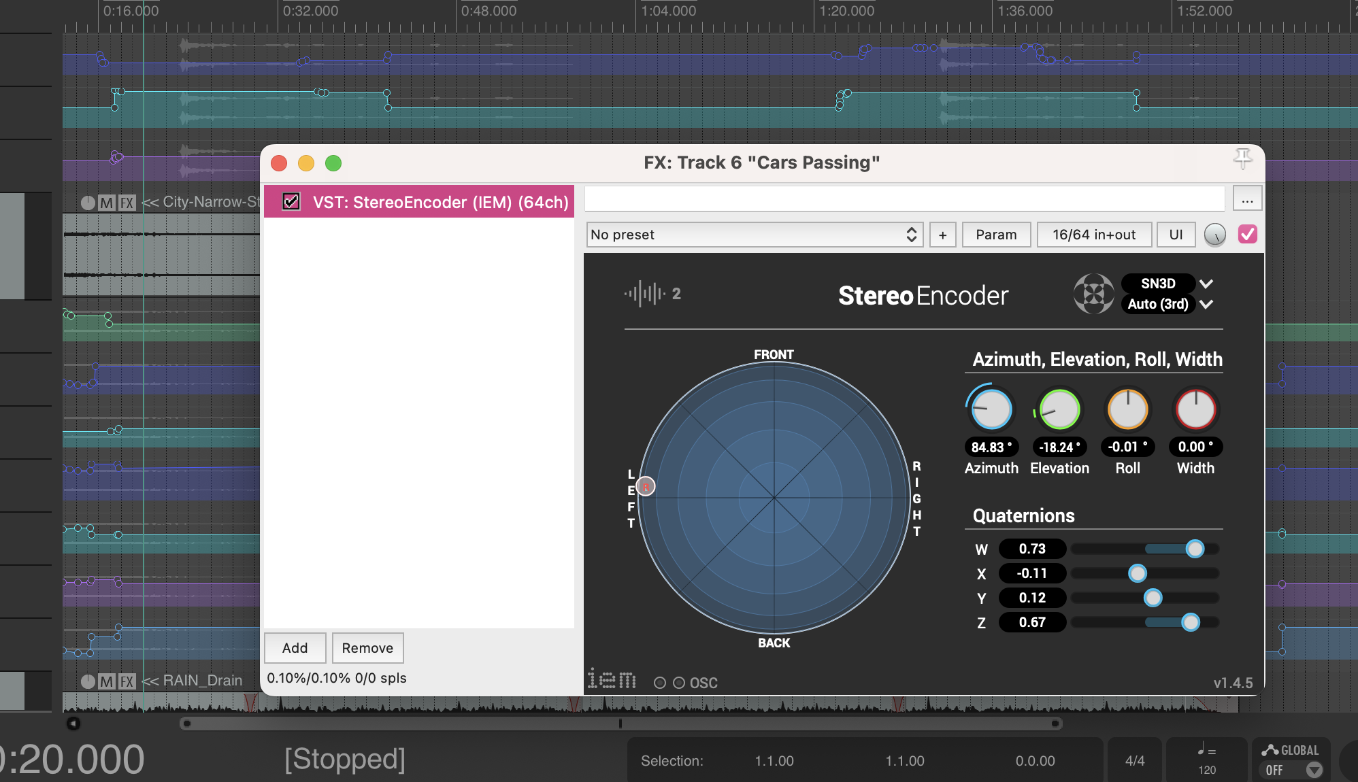The width and height of the screenshot is (1358, 782).
Task: Toggle the second OSC status indicator
Action: pyautogui.click(x=679, y=683)
